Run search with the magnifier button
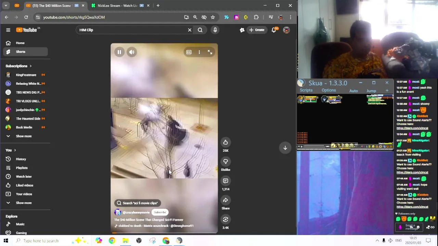This screenshot has height=246, width=438. coord(200,30)
